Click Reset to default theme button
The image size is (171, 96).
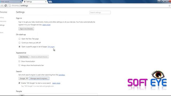(39, 57)
